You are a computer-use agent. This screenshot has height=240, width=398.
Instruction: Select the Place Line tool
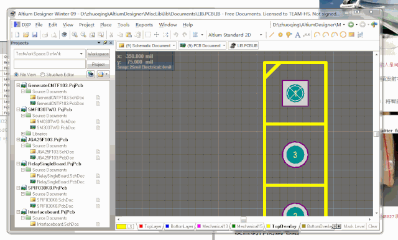(272, 35)
